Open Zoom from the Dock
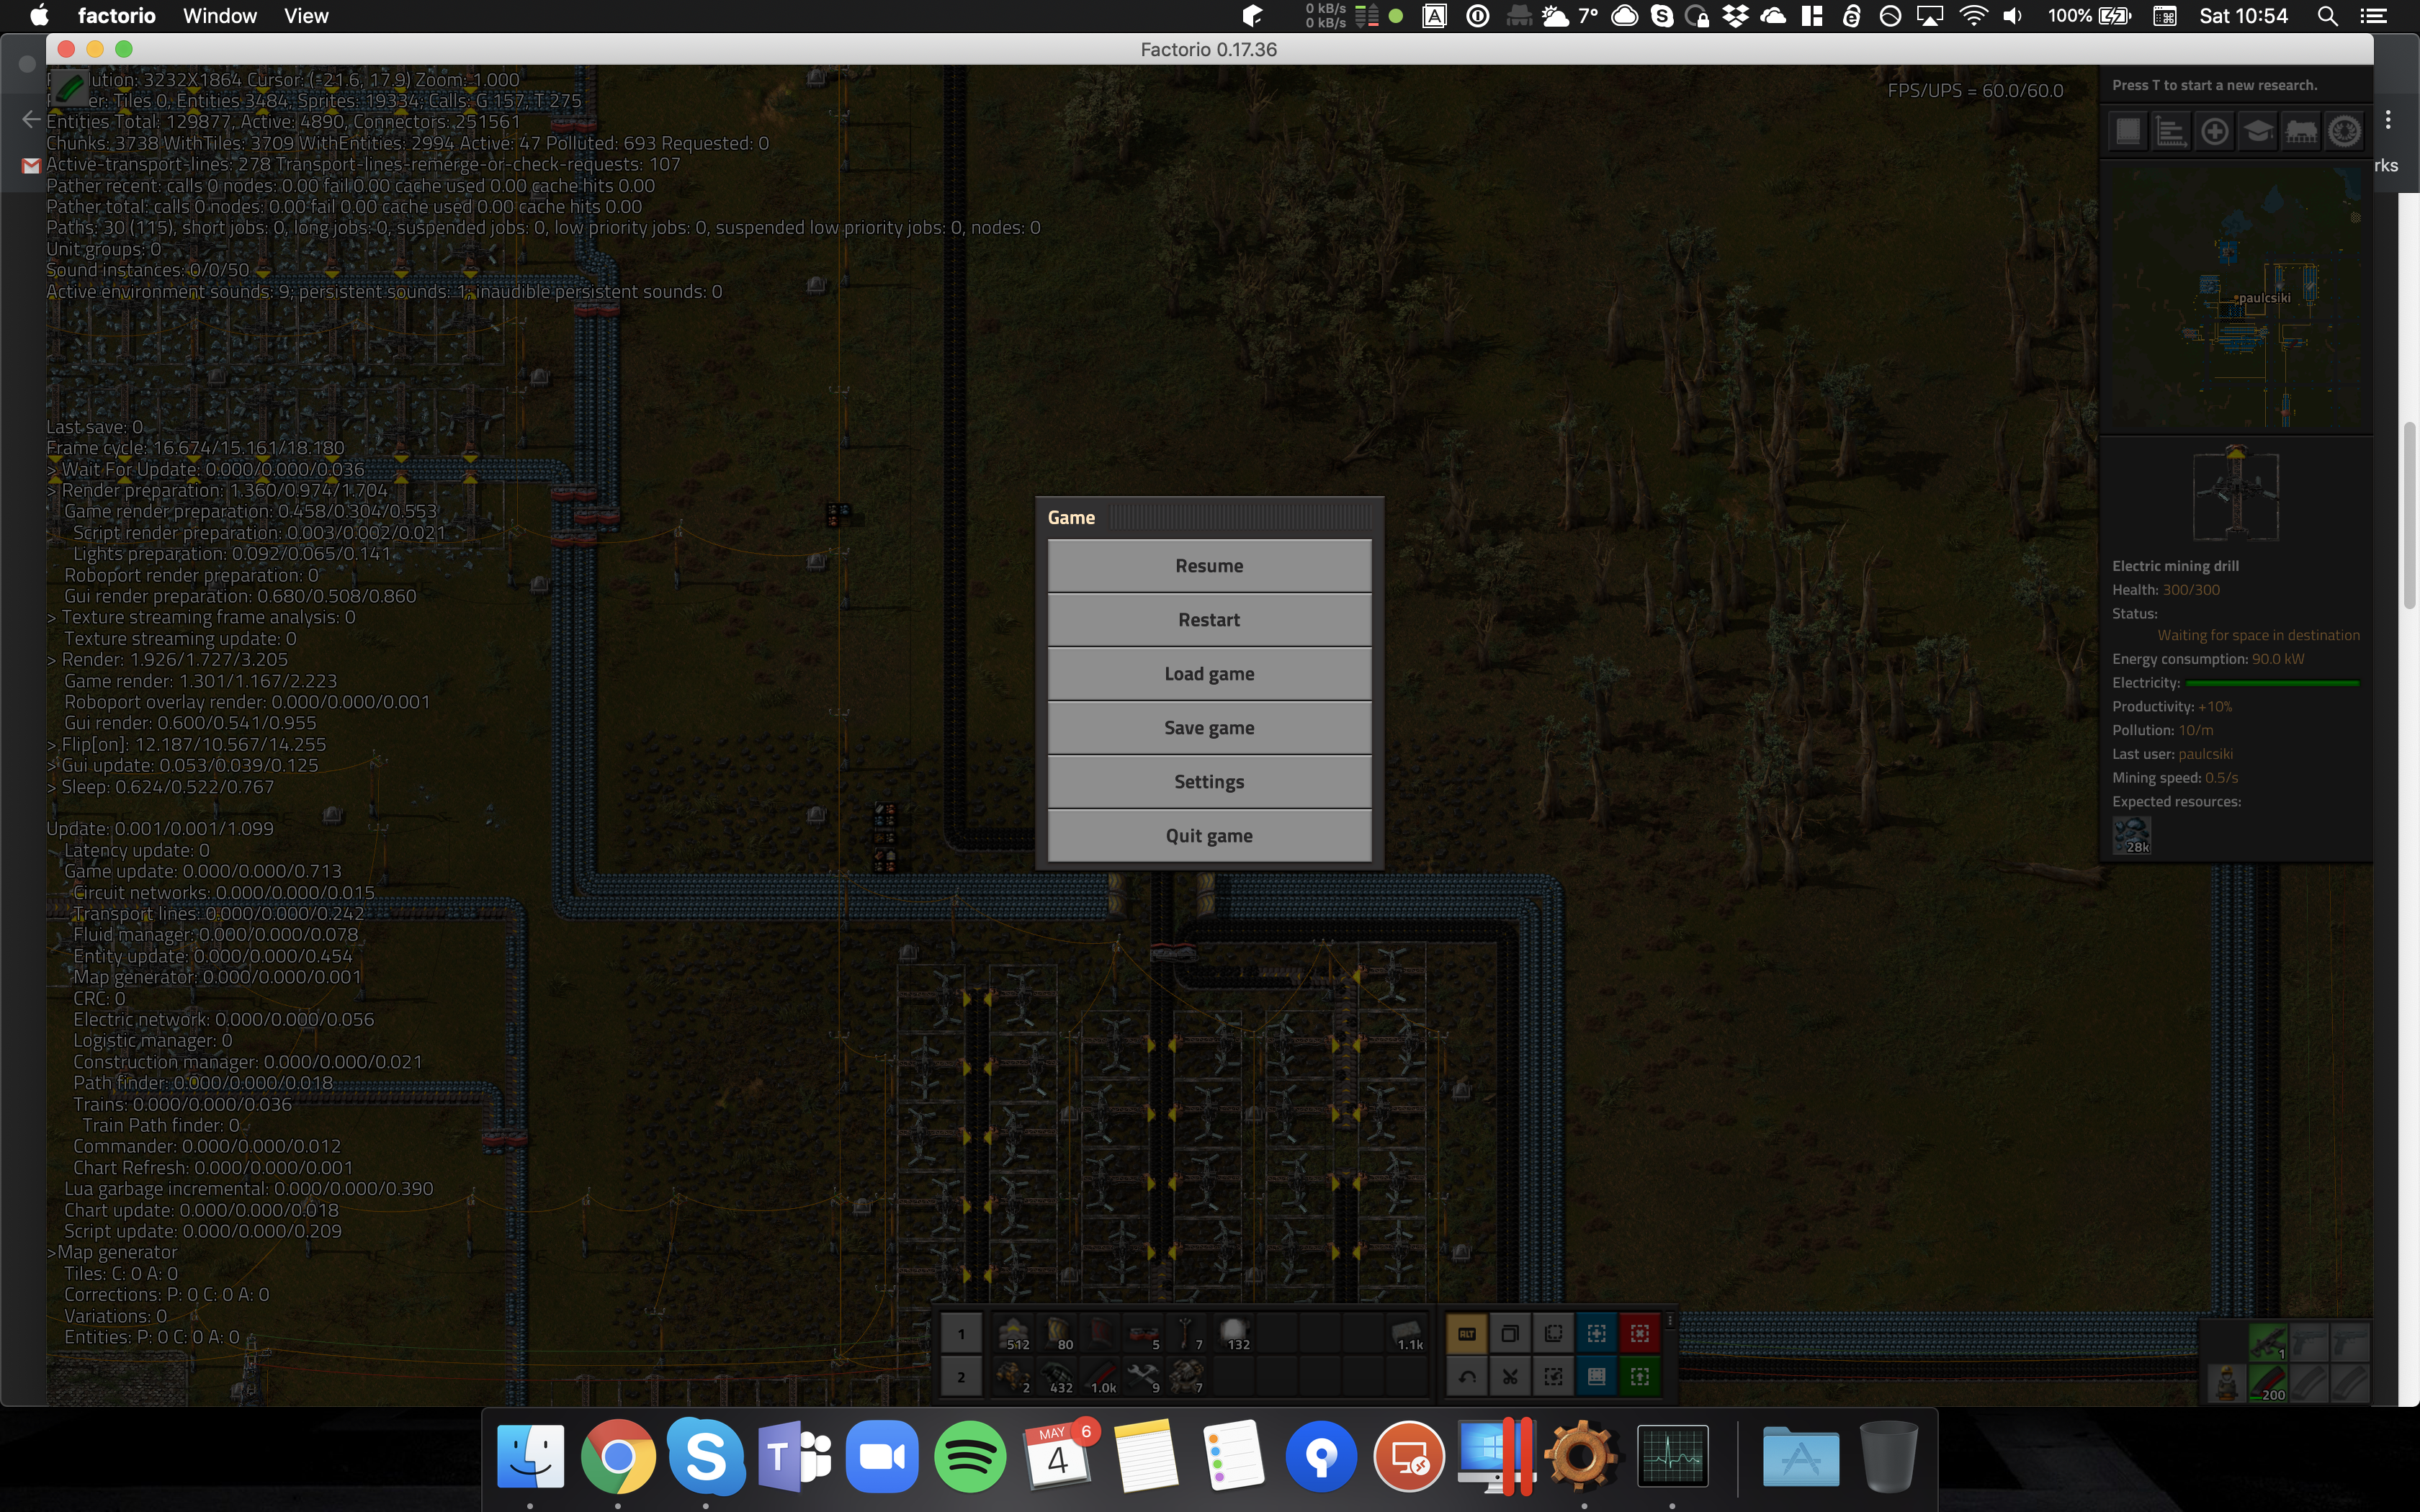The height and width of the screenshot is (1512, 2420). [x=882, y=1456]
